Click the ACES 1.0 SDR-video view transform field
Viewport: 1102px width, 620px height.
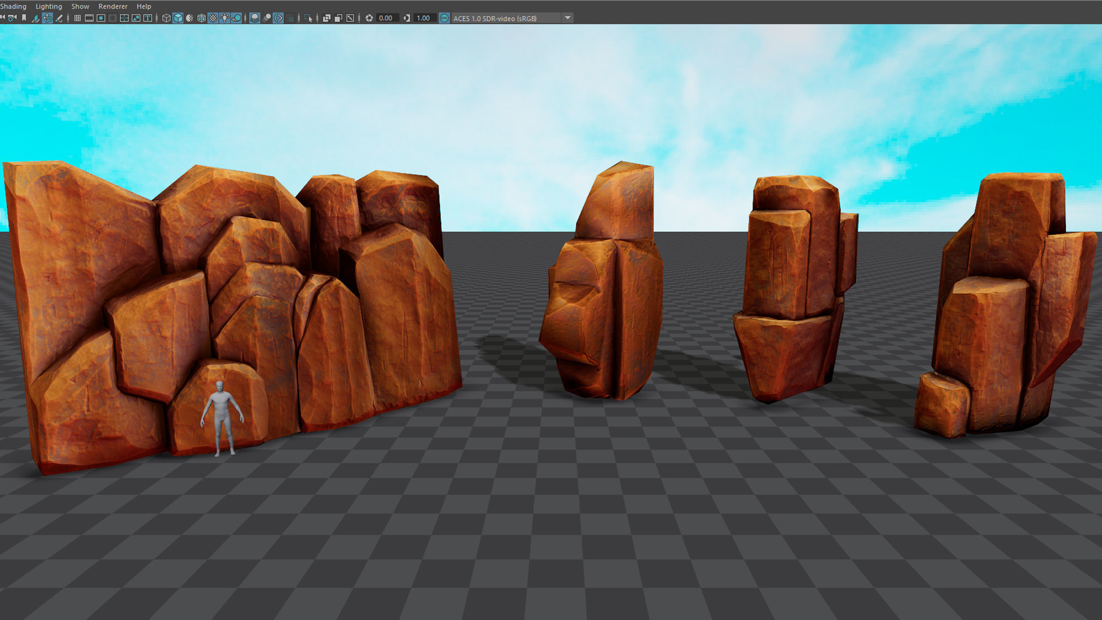pyautogui.click(x=506, y=18)
